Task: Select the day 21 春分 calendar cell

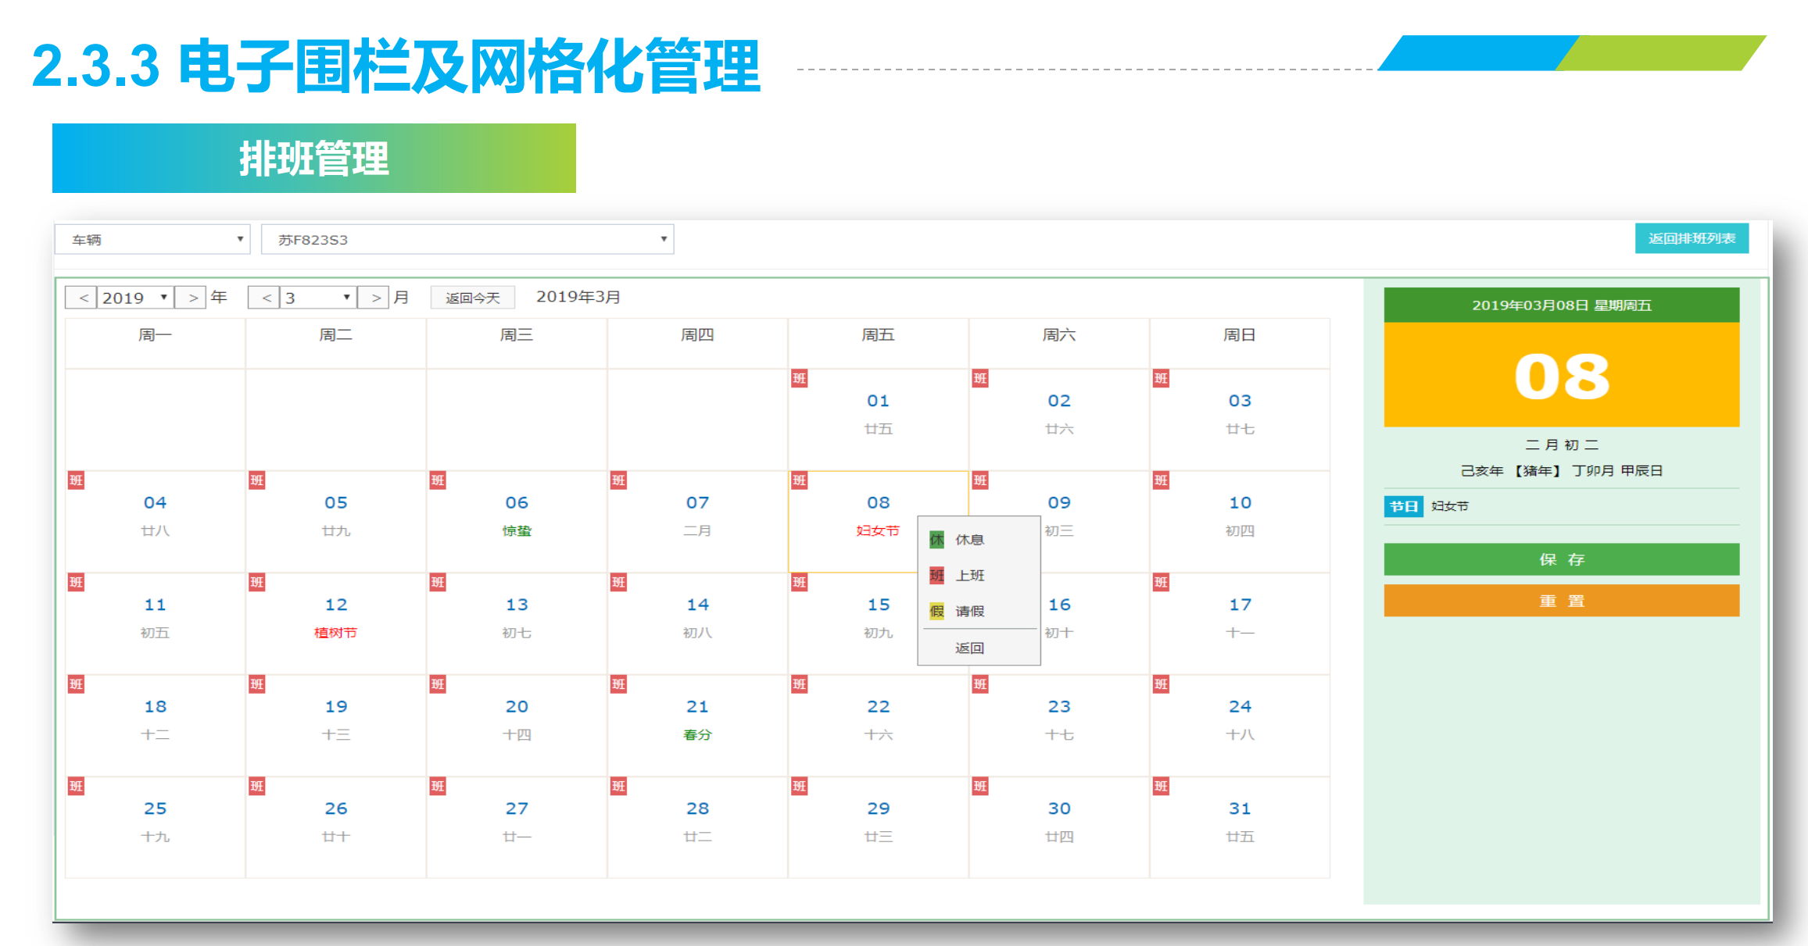Action: click(x=697, y=723)
